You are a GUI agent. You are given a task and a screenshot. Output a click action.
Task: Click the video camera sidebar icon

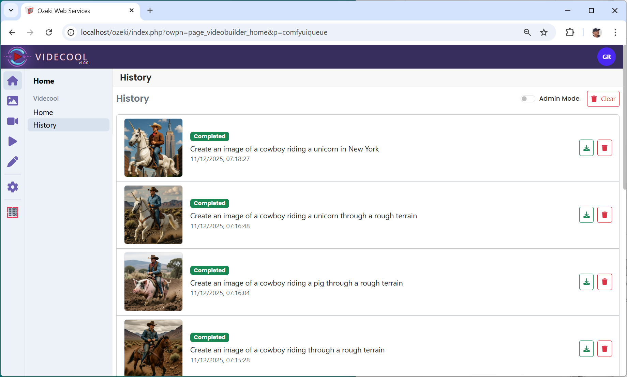[x=13, y=121]
